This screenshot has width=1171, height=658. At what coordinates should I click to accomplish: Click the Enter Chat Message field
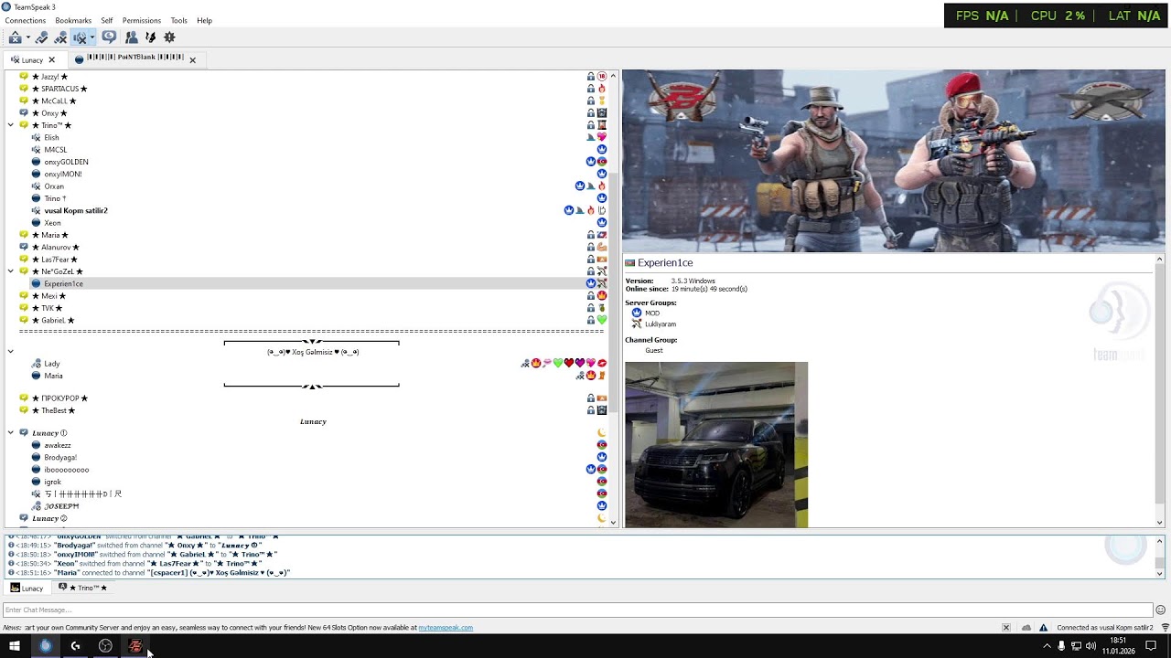tap(577, 610)
